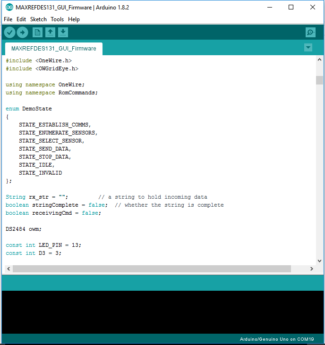This screenshot has height=345, width=325.
Task: Open the Help menu
Action: (74, 19)
